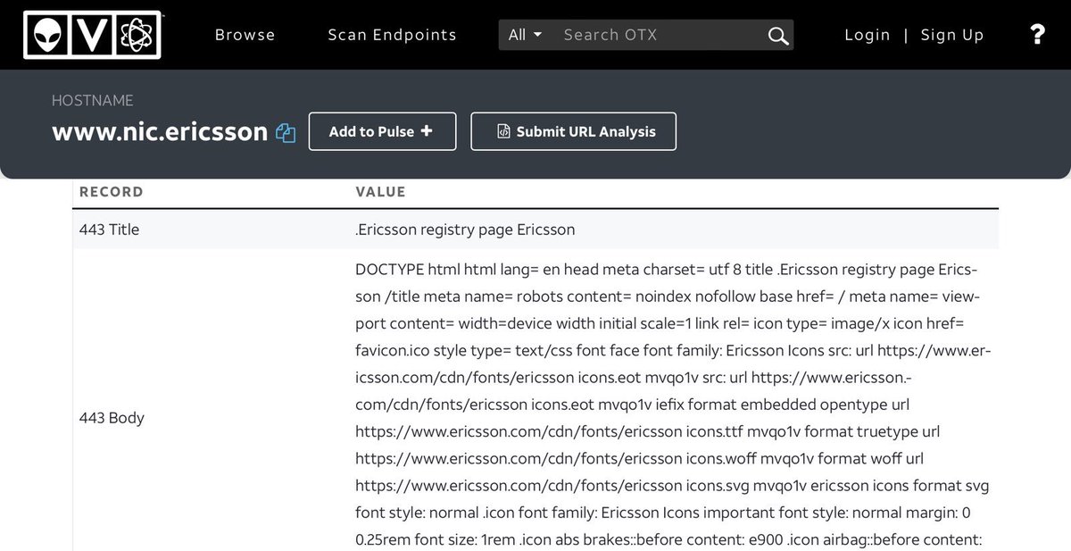Select the 443 Title record row
Screen dimensions: 1071x551
tap(109, 230)
